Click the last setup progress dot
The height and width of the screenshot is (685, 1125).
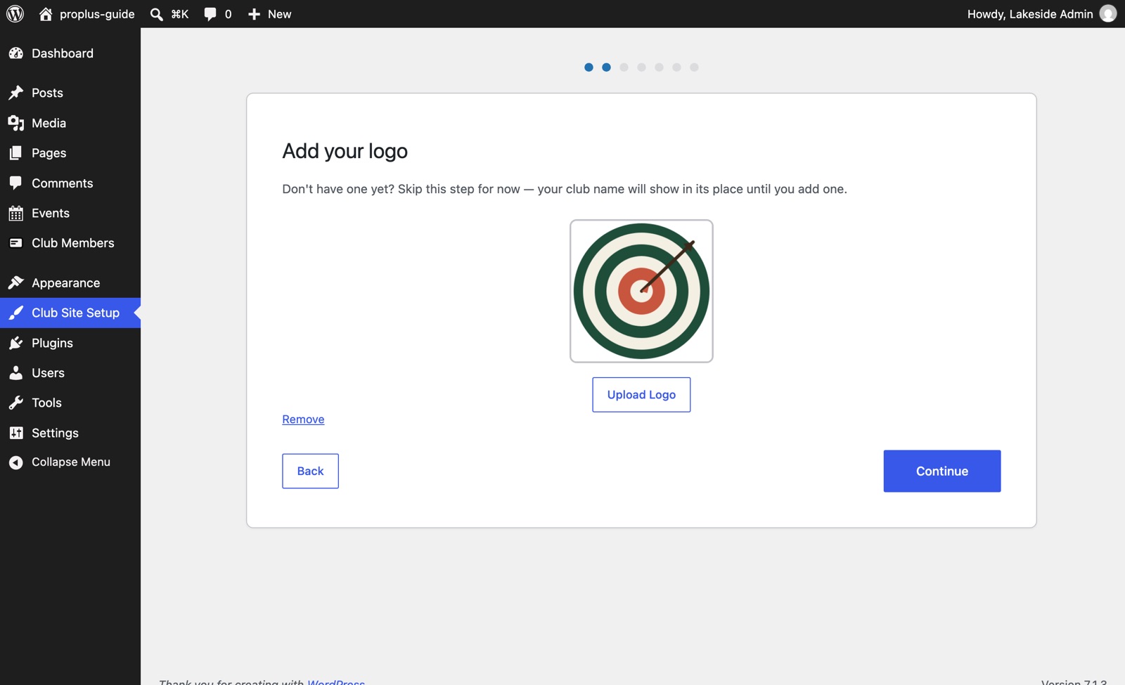click(694, 67)
